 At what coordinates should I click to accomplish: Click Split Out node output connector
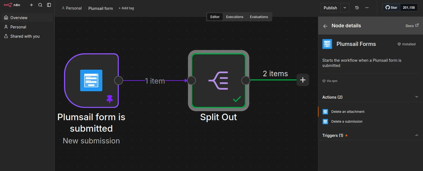click(x=246, y=81)
